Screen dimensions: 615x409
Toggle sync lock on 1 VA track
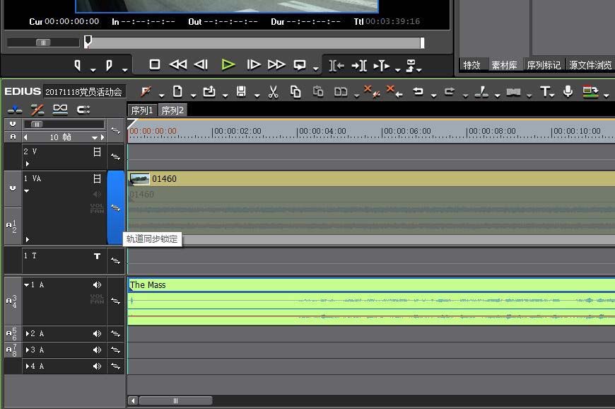(116, 208)
